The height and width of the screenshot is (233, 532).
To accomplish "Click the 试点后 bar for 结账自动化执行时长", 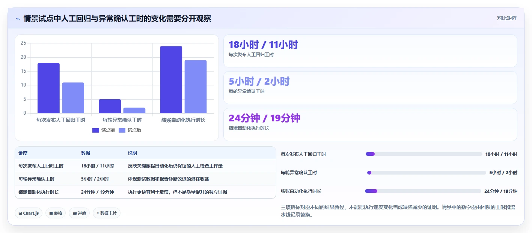I will 196,87.
